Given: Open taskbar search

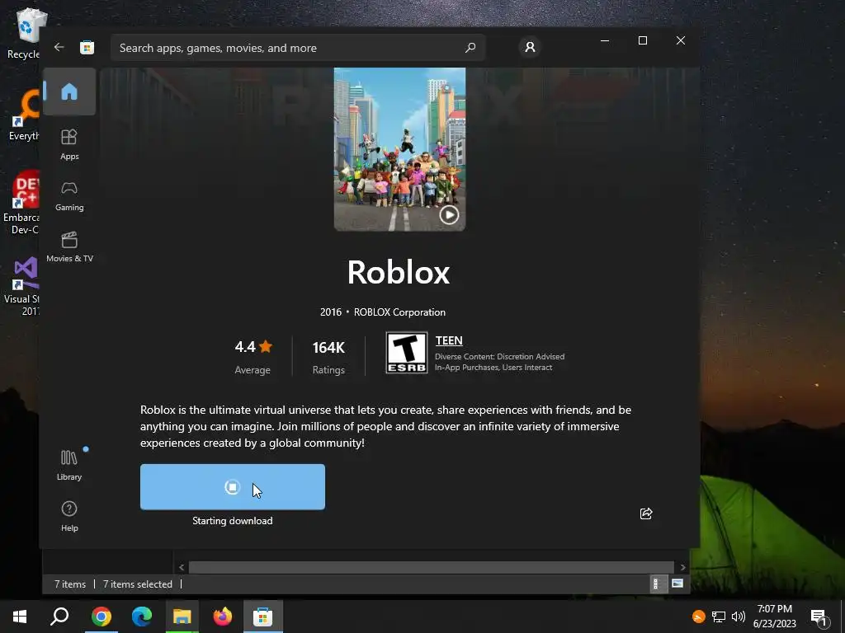Looking at the screenshot, I should (59, 617).
